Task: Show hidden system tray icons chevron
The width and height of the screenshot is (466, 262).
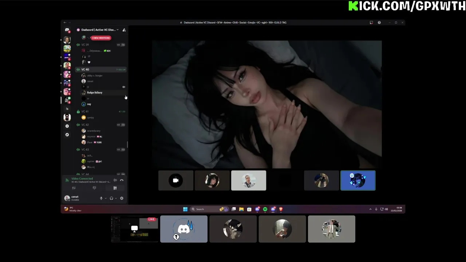Action: [371, 209]
